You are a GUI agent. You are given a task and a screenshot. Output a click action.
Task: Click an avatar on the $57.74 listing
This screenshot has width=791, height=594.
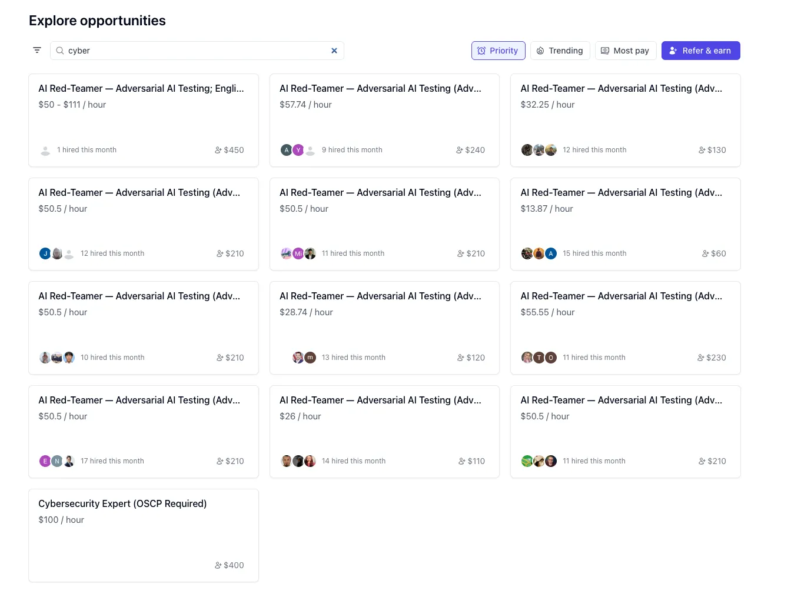point(287,150)
